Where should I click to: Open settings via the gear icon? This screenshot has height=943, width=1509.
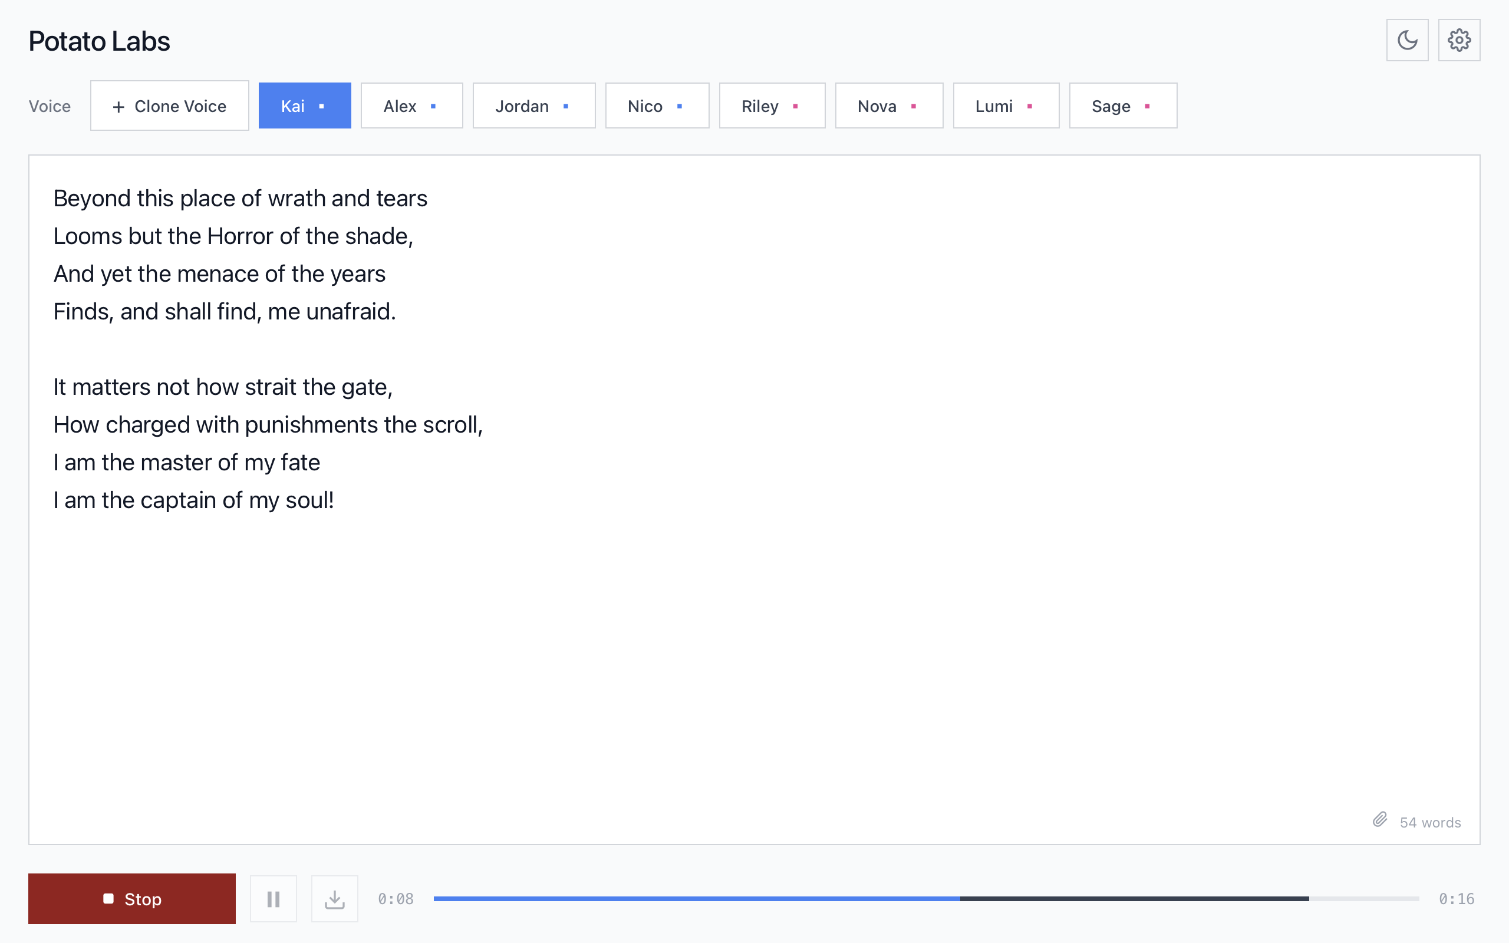(1459, 40)
